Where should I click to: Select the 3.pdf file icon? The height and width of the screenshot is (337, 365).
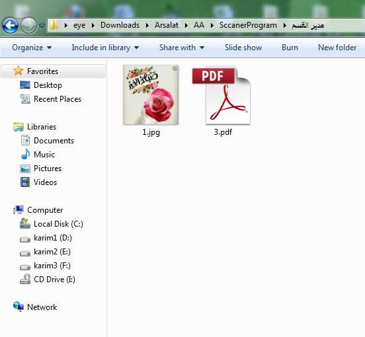222,96
